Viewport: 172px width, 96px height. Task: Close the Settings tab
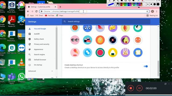click(x=55, y=7)
